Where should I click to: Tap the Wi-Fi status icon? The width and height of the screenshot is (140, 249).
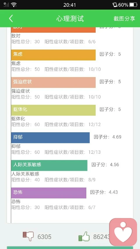click(14, 5)
